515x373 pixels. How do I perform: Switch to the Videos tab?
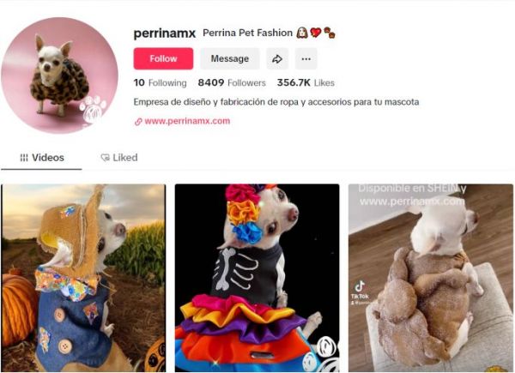(41, 158)
